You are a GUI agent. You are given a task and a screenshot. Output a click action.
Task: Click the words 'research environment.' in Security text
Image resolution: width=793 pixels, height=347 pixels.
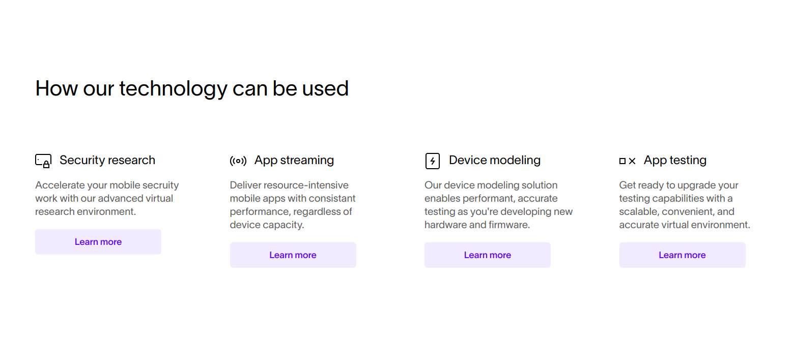[86, 211]
